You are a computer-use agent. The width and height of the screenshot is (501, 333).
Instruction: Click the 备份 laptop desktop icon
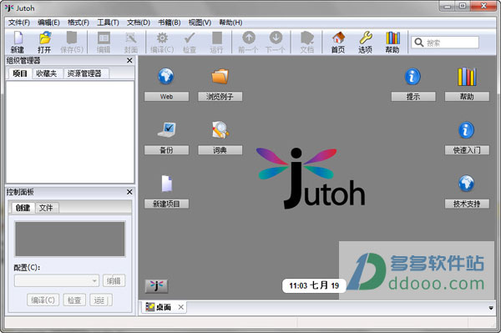point(166,129)
